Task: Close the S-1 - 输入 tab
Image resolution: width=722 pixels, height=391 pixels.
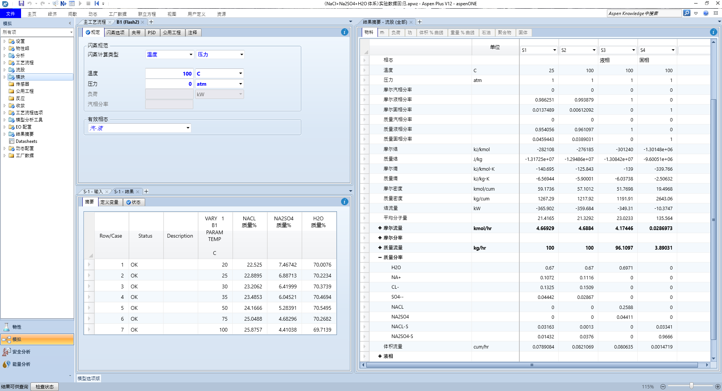Action: [107, 192]
